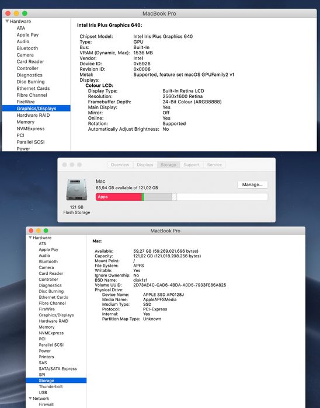
Task: Select Camera in the top window sidebar
Action: [x=25, y=55]
